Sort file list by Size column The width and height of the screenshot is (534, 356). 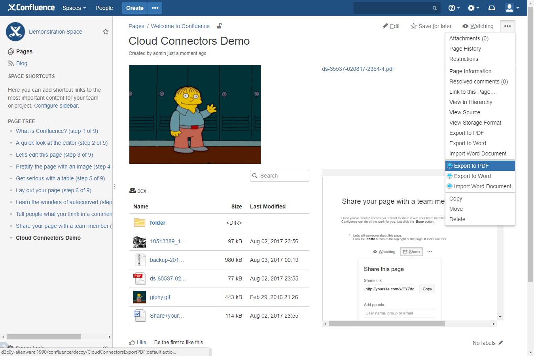(x=237, y=206)
